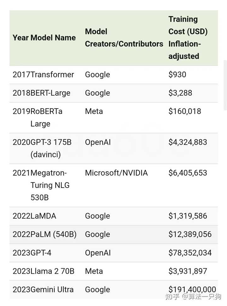Click the "Year Model Name" column header
The image size is (227, 306).
click(x=44, y=38)
